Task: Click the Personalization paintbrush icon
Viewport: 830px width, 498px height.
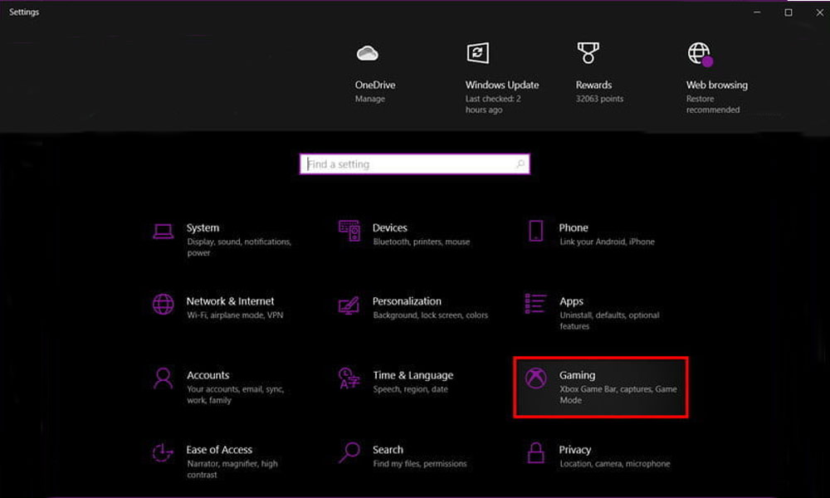Action: (349, 305)
